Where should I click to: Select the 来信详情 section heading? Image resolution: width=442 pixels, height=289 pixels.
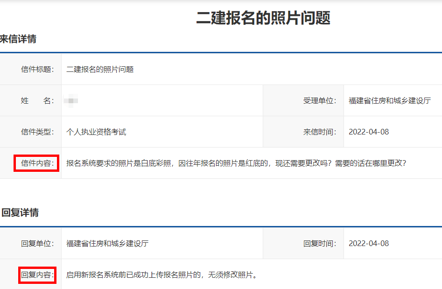click(x=18, y=39)
